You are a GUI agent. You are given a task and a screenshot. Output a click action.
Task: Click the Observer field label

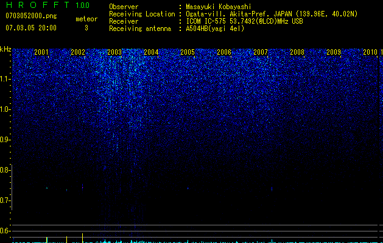point(124,7)
